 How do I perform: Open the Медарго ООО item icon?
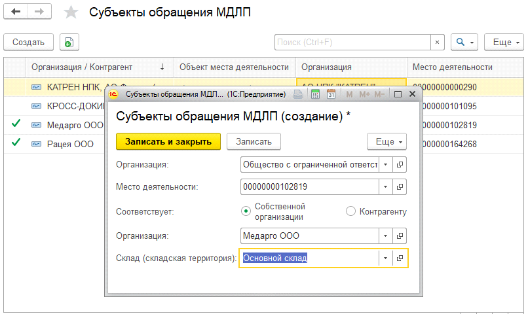coord(400,236)
